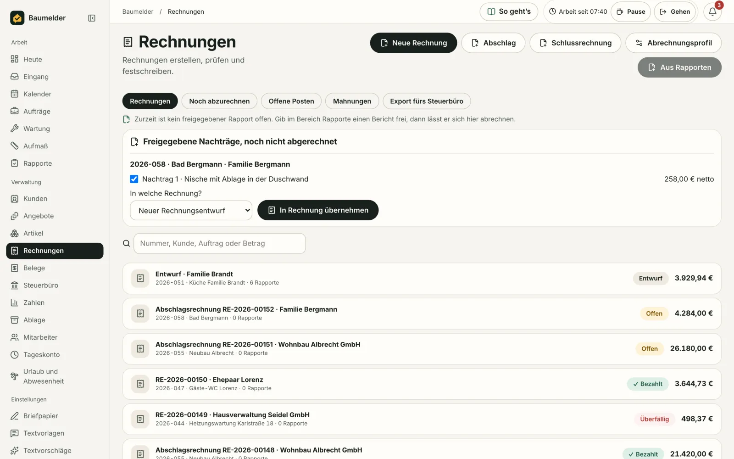Screen dimensions: 734x459
Task: Open Rapporte in sidebar
Action: tap(55, 163)
